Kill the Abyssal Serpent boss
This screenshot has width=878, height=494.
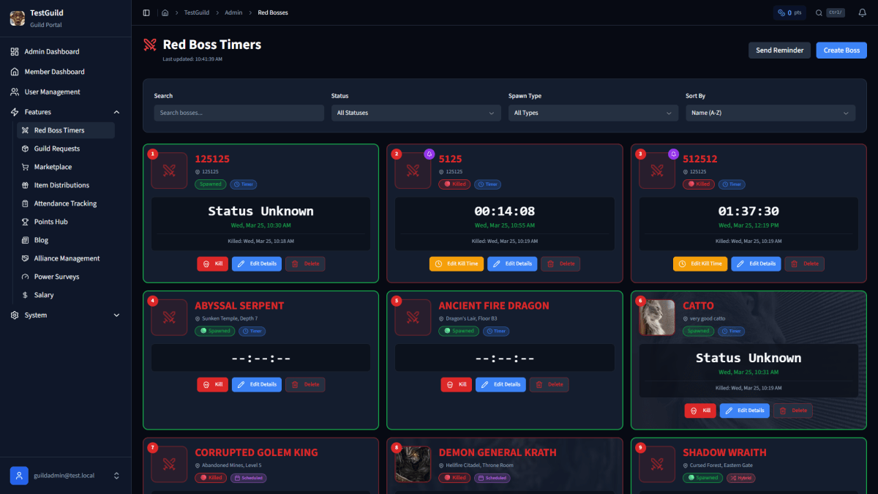(212, 384)
